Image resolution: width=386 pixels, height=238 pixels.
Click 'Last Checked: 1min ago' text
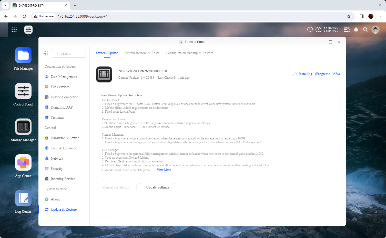(x=174, y=78)
